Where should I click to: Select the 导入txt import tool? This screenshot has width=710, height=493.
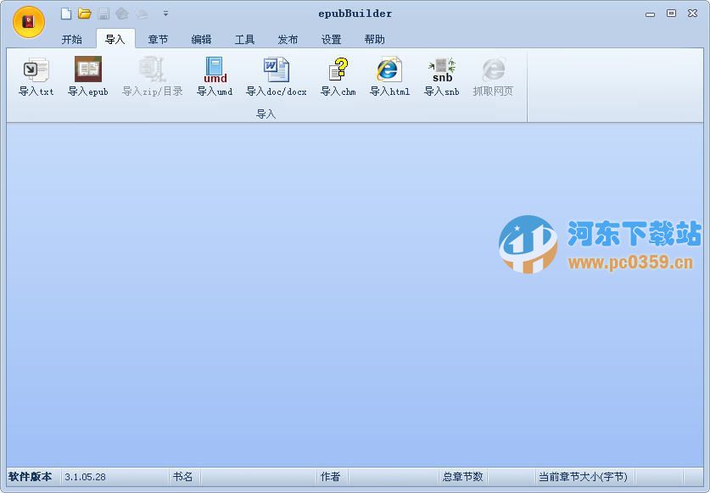click(x=34, y=76)
